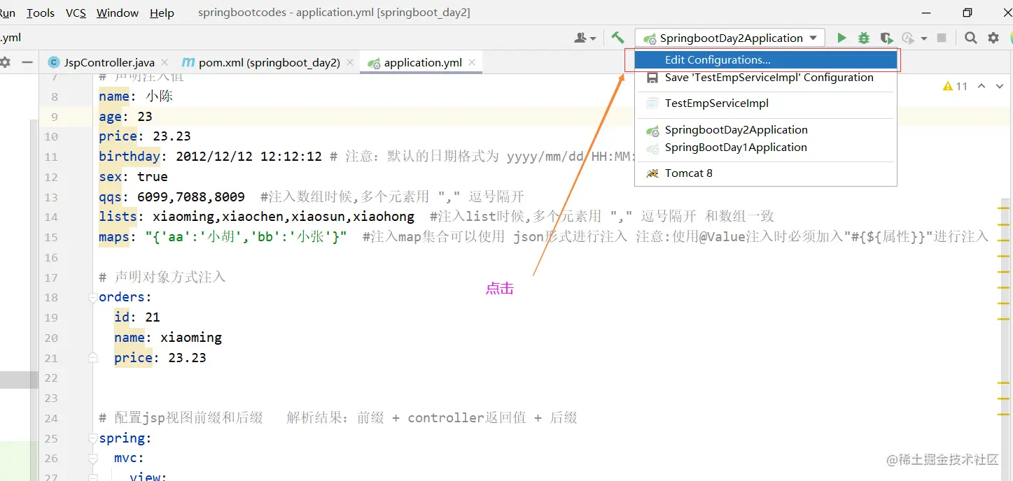Select TestEmpServiceImpl run configuration
The width and height of the screenshot is (1013, 481).
766,103
